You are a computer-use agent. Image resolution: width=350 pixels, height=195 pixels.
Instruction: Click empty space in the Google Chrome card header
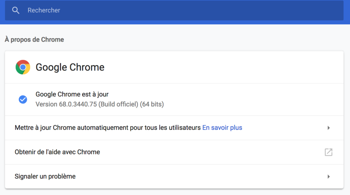point(223,67)
